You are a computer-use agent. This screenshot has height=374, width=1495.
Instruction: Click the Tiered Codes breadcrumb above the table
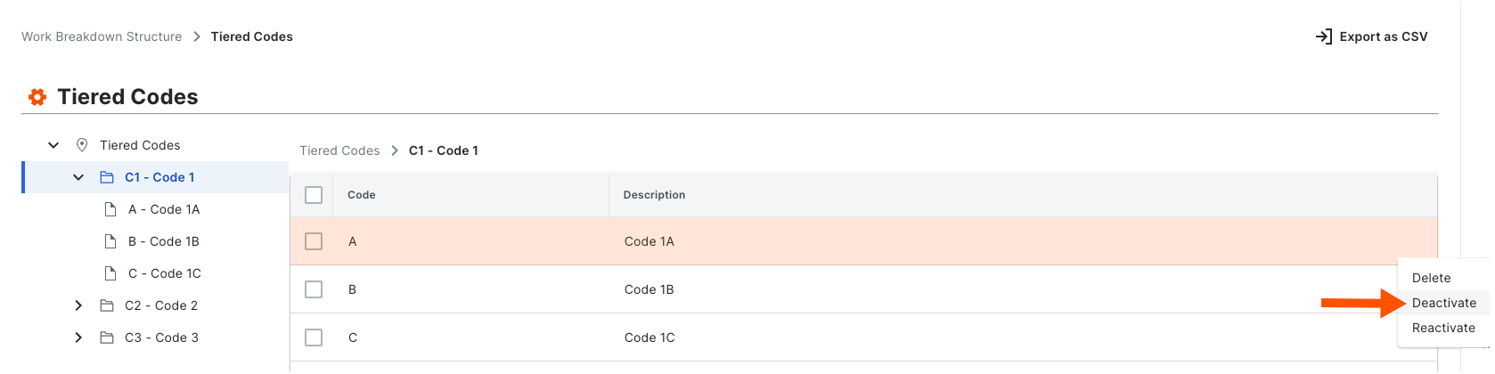click(339, 150)
